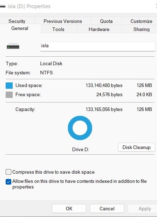
Task: Click the hard disk icon beside the name field
Action: pyautogui.click(x=13, y=46)
